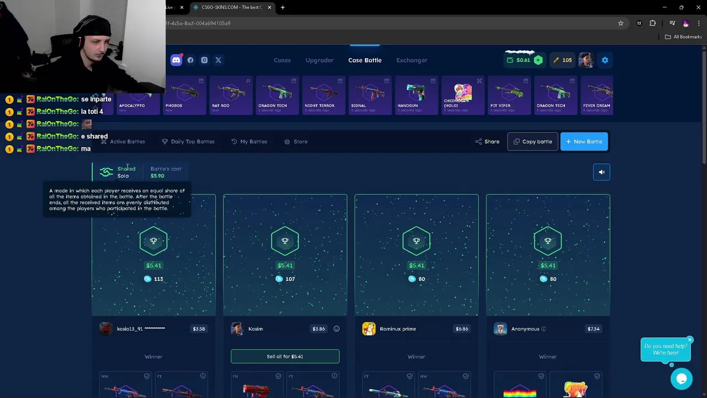
Task: Open a new browser tab
Action: 283,7
